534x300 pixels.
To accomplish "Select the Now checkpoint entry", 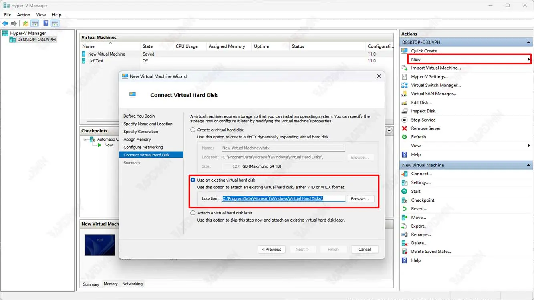I will click(x=109, y=145).
